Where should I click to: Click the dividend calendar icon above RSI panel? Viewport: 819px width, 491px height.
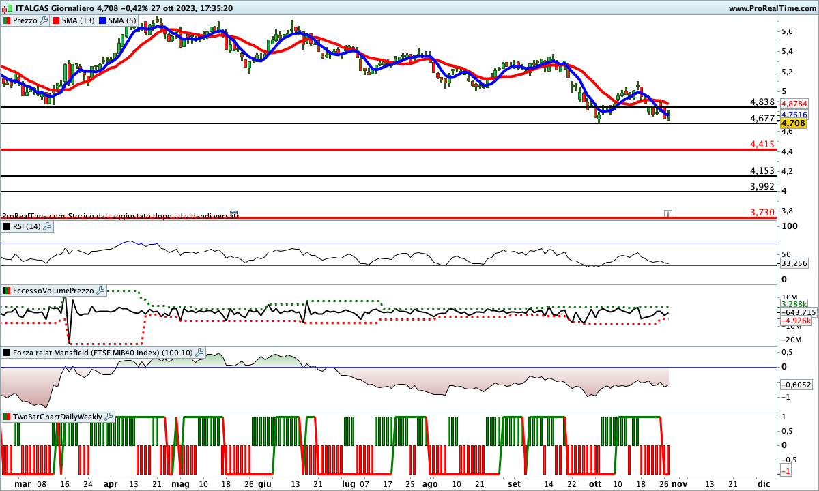pyautogui.click(x=233, y=214)
